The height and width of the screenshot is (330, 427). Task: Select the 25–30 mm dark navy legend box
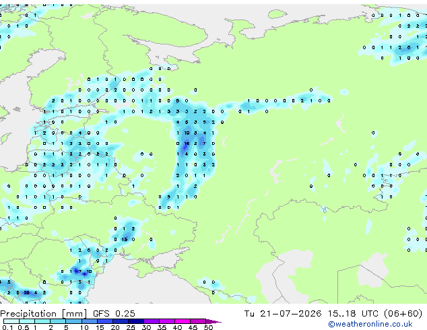[135, 321]
